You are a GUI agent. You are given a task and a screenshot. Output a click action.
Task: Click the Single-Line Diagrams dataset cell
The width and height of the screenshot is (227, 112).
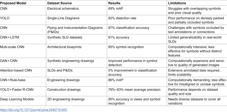point(77,20)
